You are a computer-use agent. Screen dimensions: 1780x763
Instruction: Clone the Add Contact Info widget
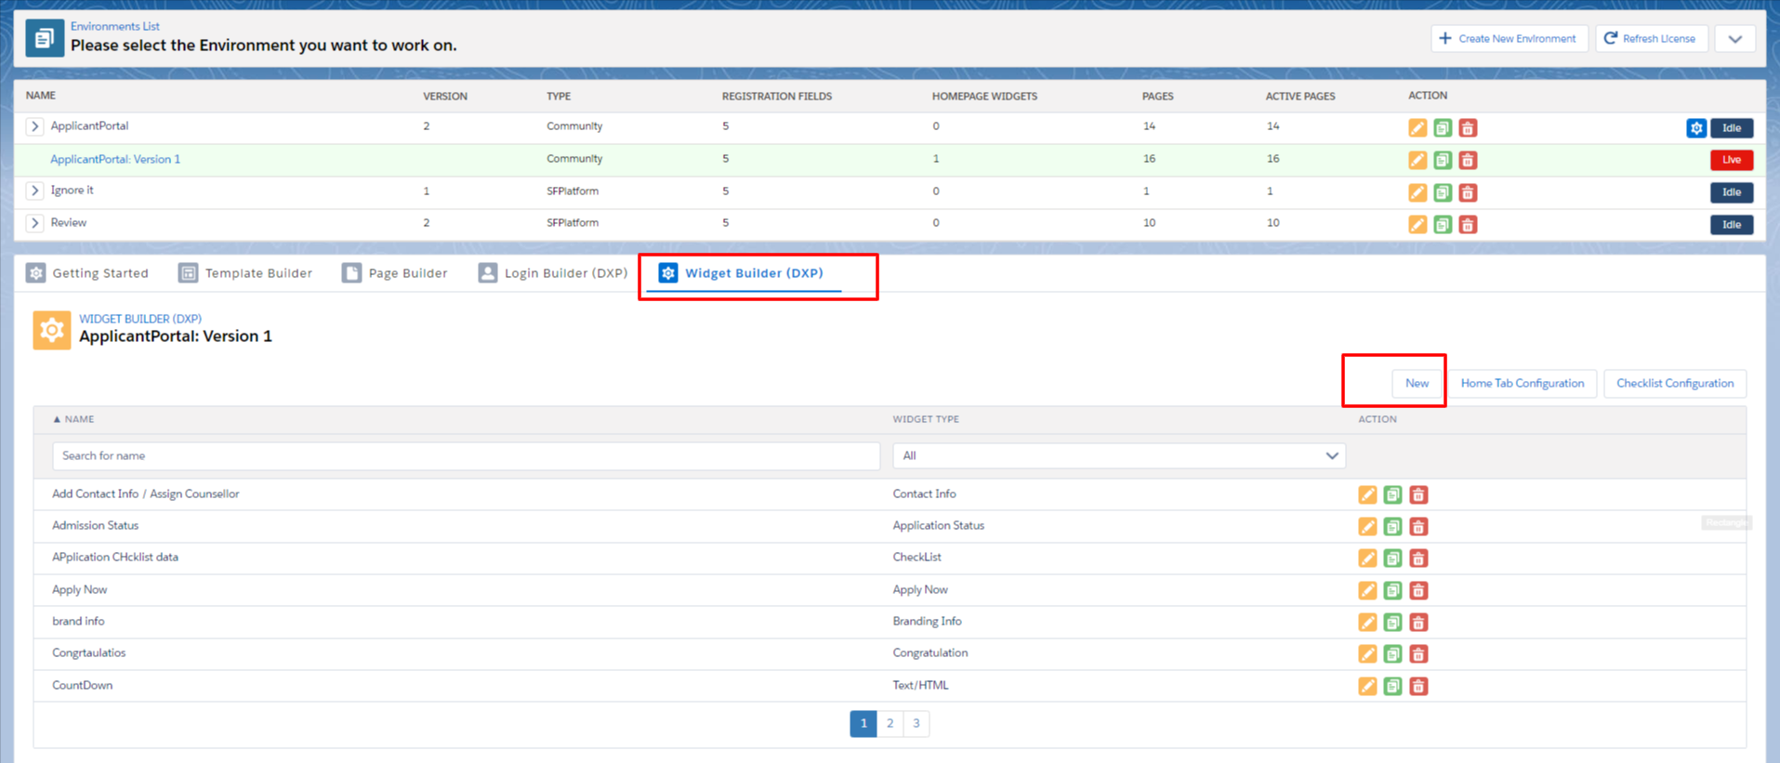(1392, 495)
